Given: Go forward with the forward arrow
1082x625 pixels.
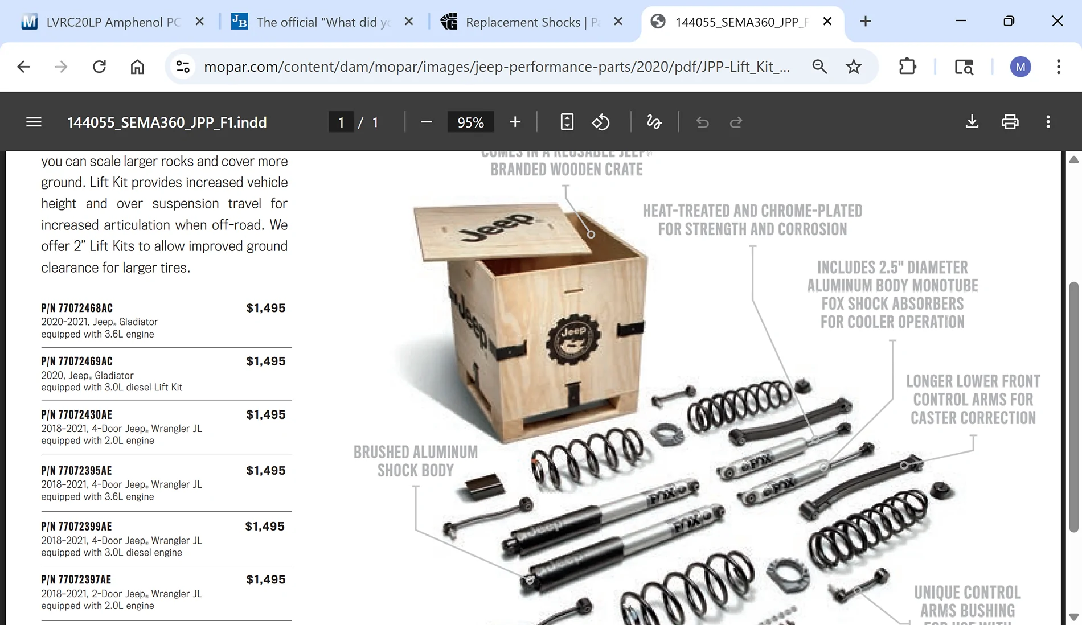Looking at the screenshot, I should coord(61,67).
